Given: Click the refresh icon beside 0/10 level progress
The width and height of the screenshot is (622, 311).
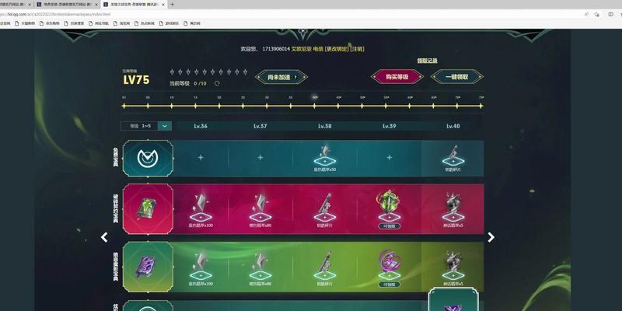Looking at the screenshot, I should pyautogui.click(x=217, y=83).
